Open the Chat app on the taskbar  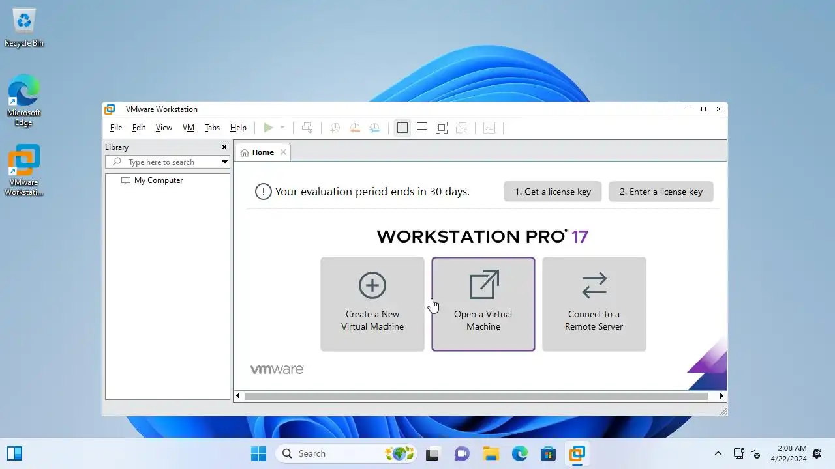click(x=462, y=453)
